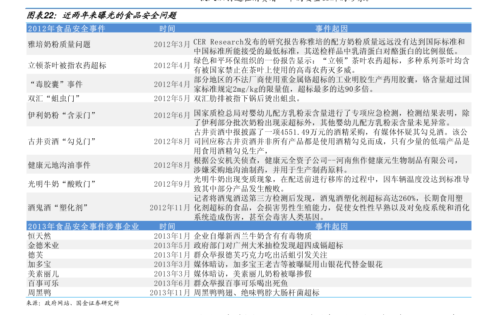
Task: Click the text "周黑鸭鸭翅、绝味鸭脖大肠杆菌超标"
Action: click(x=256, y=293)
